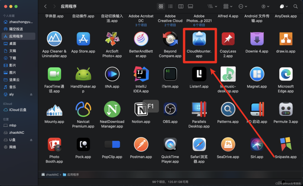Image resolution: width=303 pixels, height=186 pixels.
Task: Select Pock.app icon
Action: tap(83, 144)
